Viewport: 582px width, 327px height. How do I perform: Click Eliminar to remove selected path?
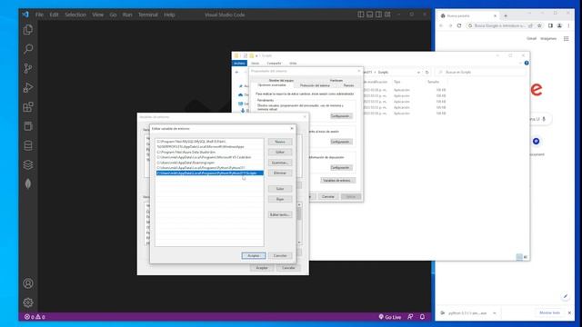click(x=280, y=173)
